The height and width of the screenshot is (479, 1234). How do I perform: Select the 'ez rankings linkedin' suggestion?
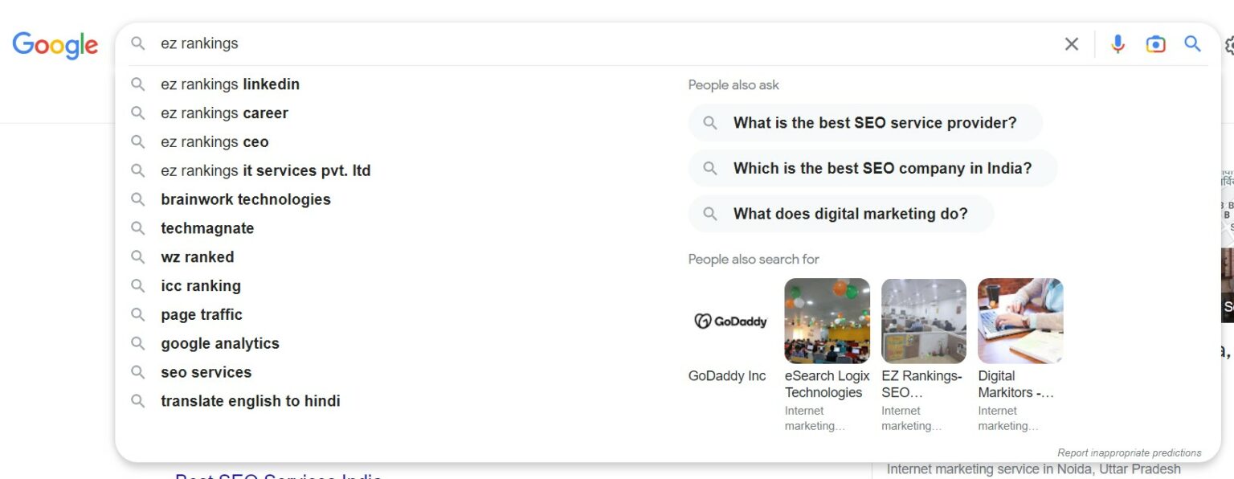coord(231,84)
